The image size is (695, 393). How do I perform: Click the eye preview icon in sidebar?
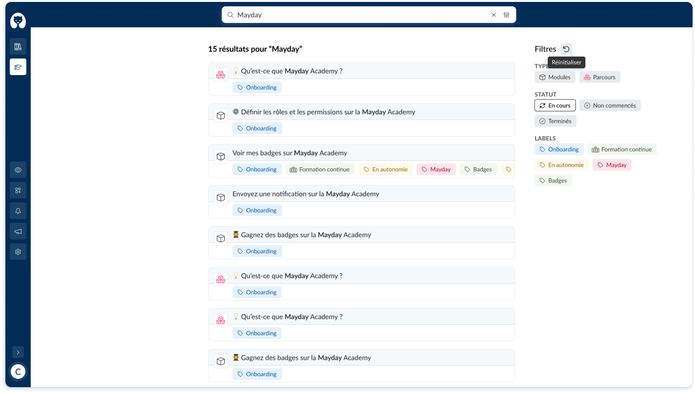(18, 170)
